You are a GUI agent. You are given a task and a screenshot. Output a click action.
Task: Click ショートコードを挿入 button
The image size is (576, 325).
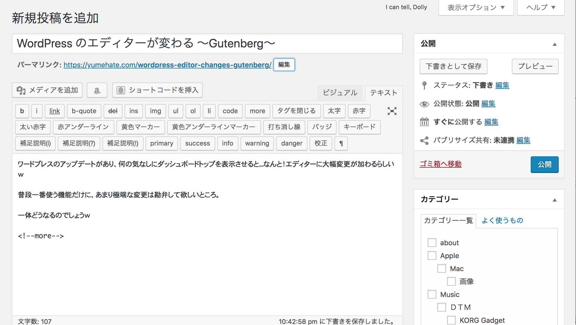point(157,90)
